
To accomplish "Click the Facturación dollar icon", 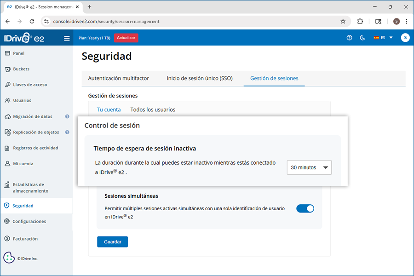I will point(7,238).
